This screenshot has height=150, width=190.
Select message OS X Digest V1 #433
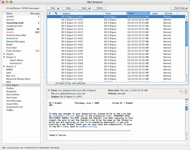[x=116, y=20]
